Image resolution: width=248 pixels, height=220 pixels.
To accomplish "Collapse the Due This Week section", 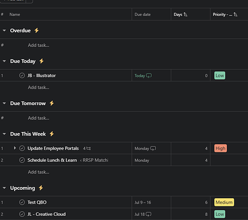I will [x=4, y=134].
